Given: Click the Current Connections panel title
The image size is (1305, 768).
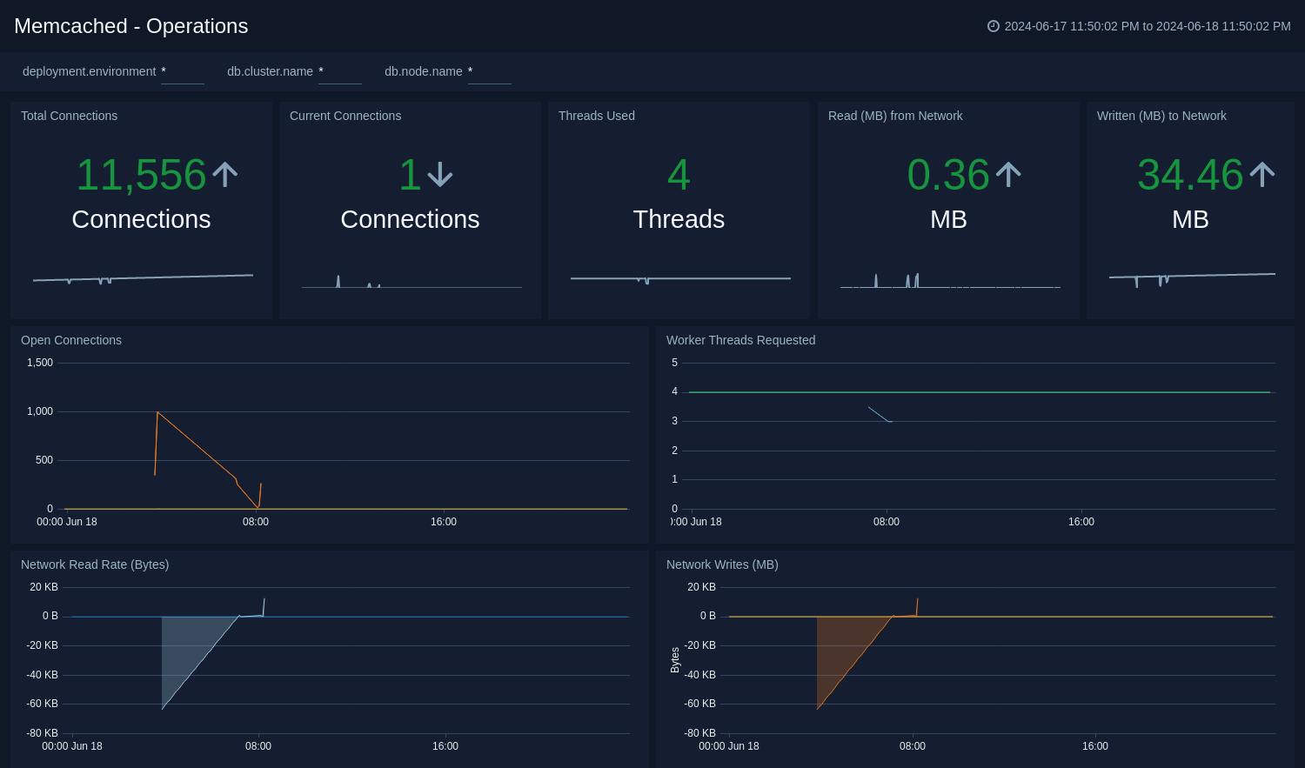Looking at the screenshot, I should coord(345,116).
